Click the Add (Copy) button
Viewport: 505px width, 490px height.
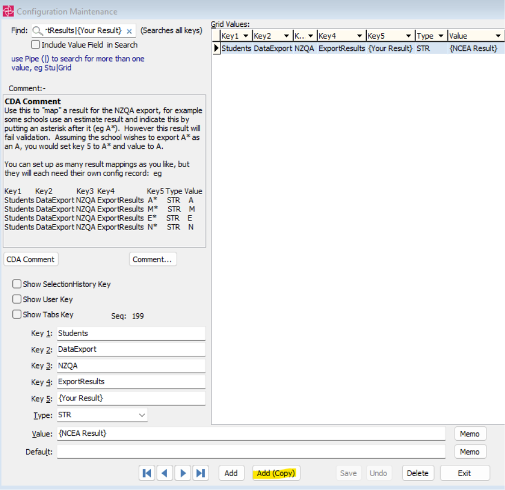pyautogui.click(x=276, y=473)
